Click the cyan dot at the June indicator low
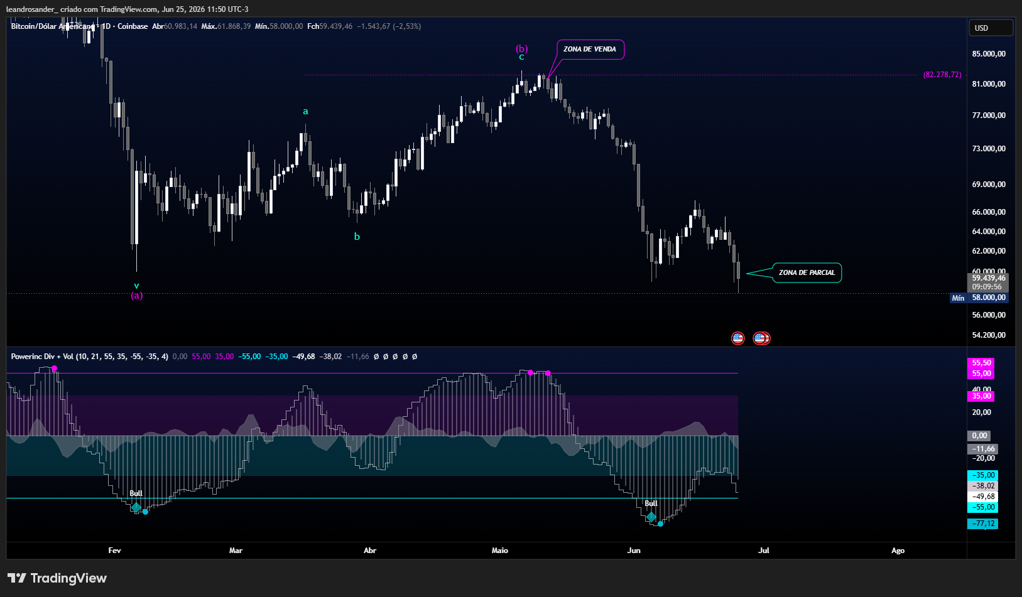The image size is (1022, 597). [660, 524]
